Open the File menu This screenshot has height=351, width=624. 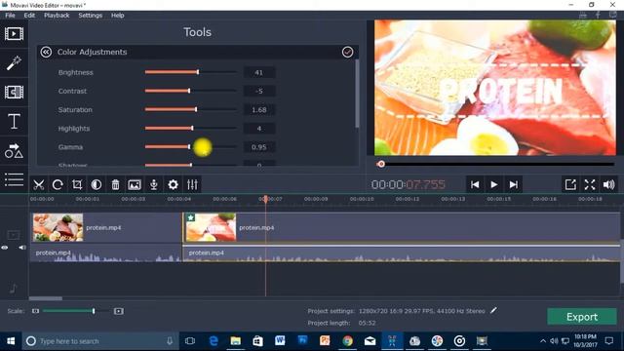[x=10, y=16]
